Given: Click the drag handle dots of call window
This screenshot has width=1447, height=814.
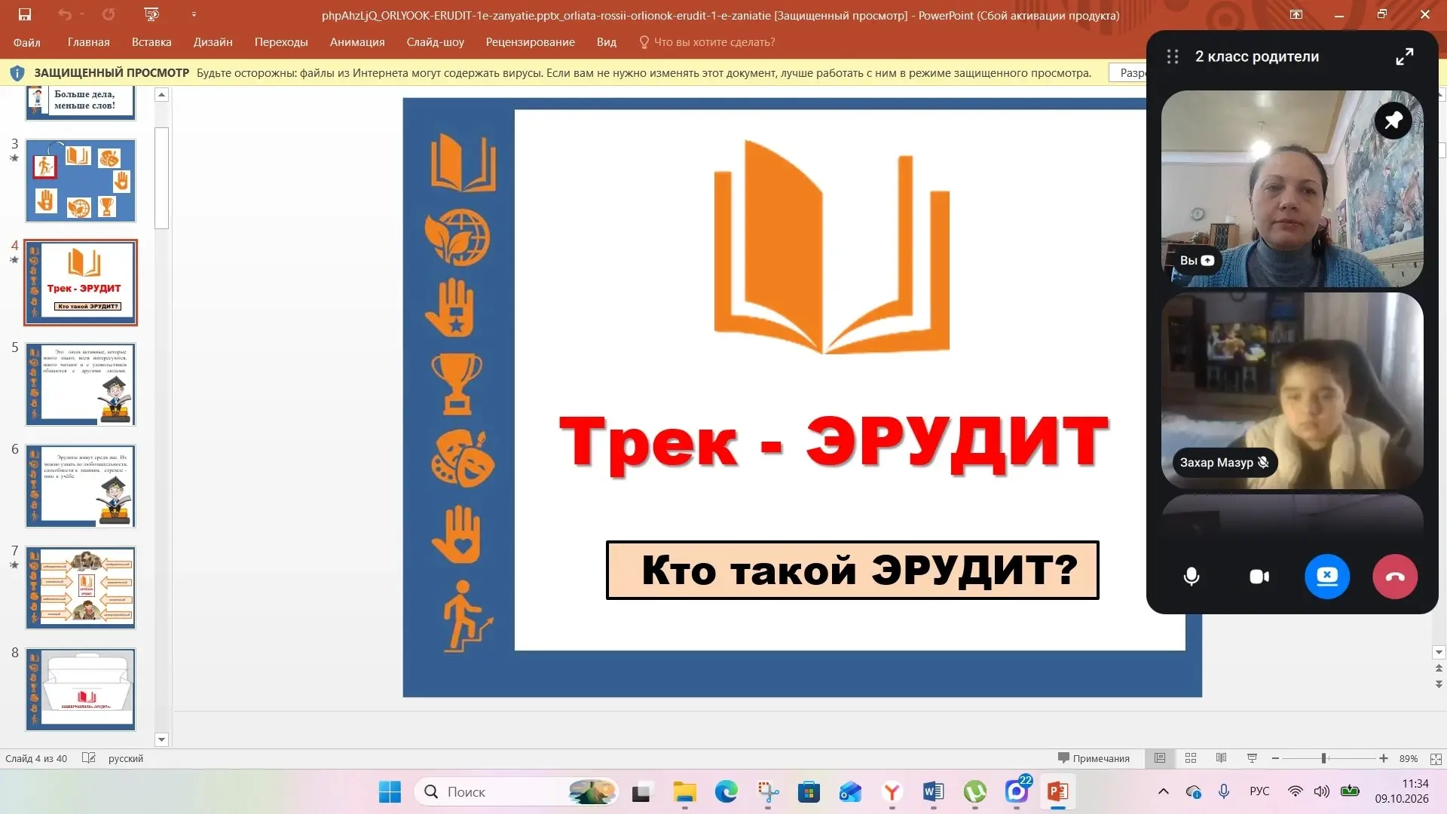Looking at the screenshot, I should click(1173, 57).
